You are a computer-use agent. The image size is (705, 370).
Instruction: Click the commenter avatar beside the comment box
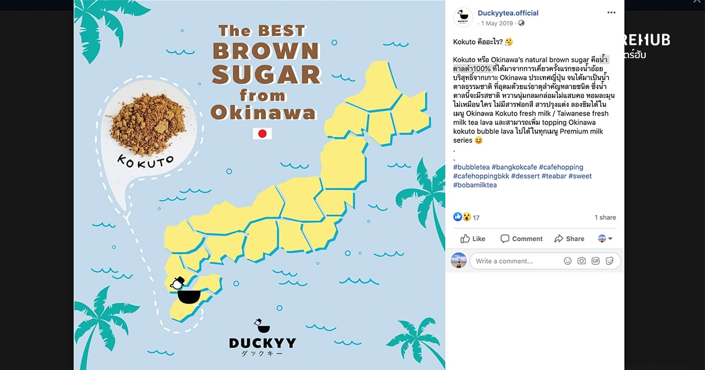click(458, 260)
